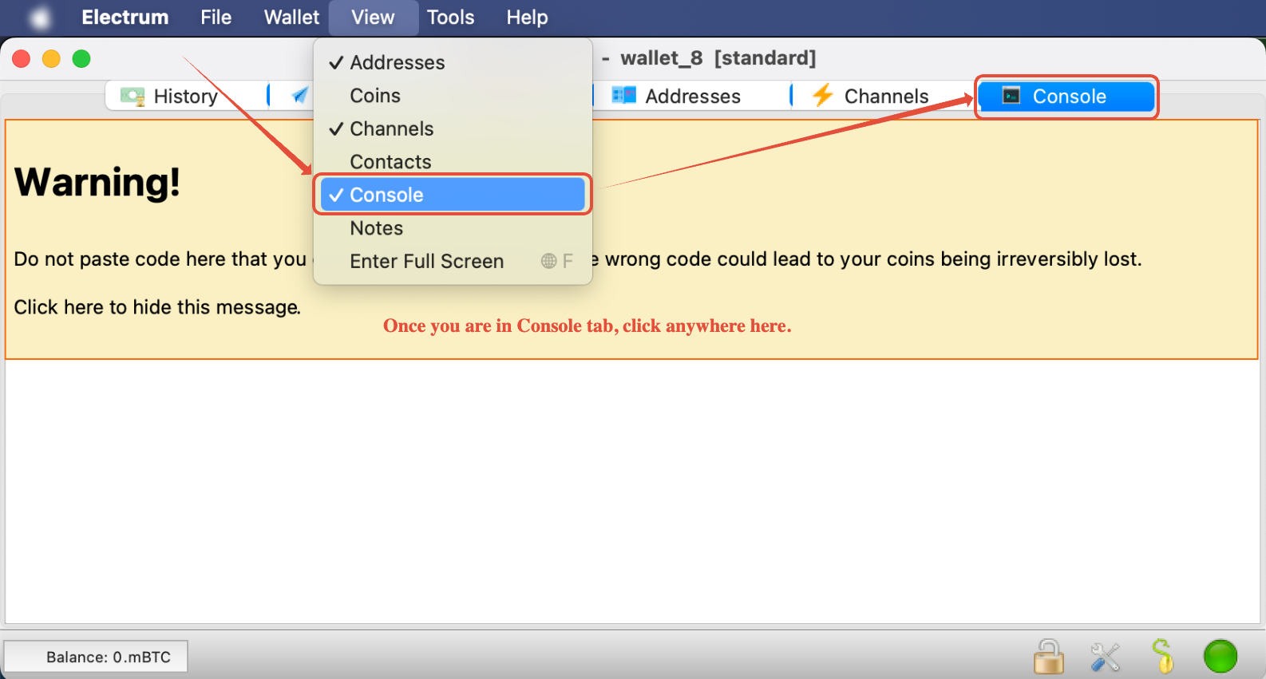
Task: Click the red close window button
Action: [22, 59]
